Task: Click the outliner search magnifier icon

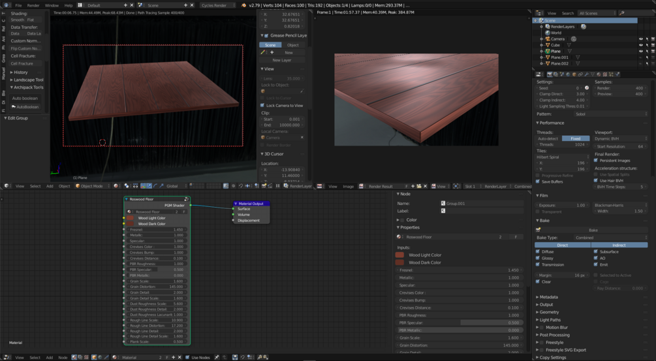Action: [621, 13]
